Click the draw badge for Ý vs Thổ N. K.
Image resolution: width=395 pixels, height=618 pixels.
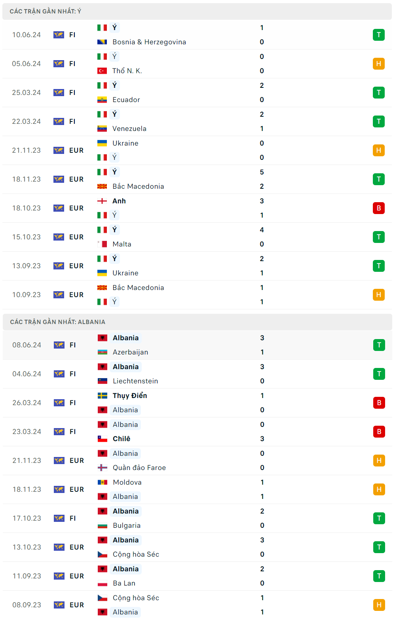point(378,64)
